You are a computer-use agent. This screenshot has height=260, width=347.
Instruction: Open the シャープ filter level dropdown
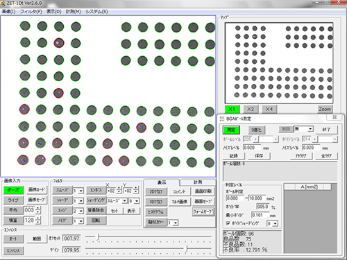coord(81,201)
